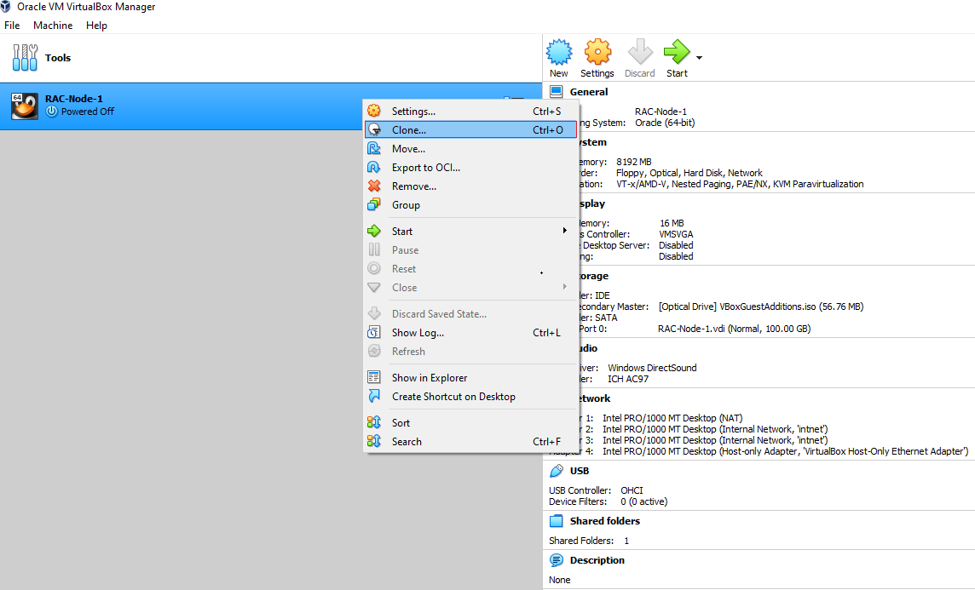975x590 pixels.
Task: Select Remove... in the context menu
Action: pos(470,186)
